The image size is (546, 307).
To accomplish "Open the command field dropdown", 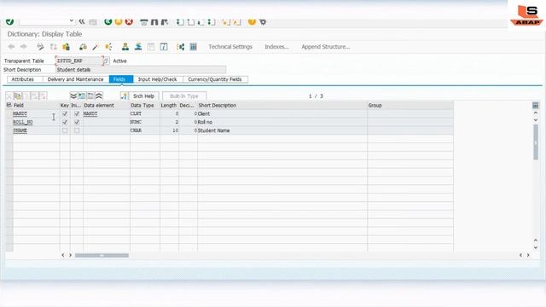I will point(72,20).
